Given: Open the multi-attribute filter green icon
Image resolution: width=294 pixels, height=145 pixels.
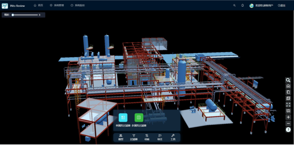Looking at the screenshot, I should coord(139,118).
